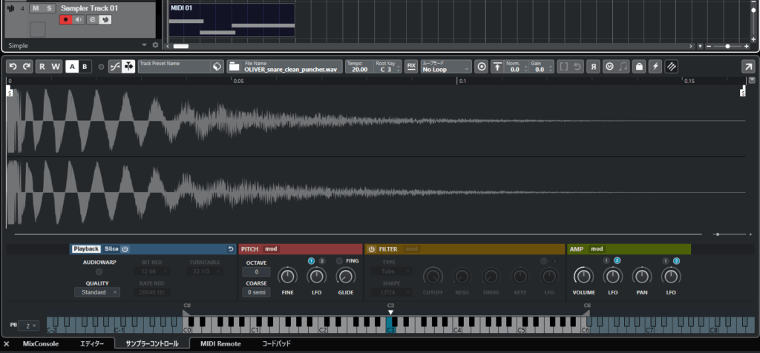Click the redo arrow in sampler toolbar

(x=27, y=66)
